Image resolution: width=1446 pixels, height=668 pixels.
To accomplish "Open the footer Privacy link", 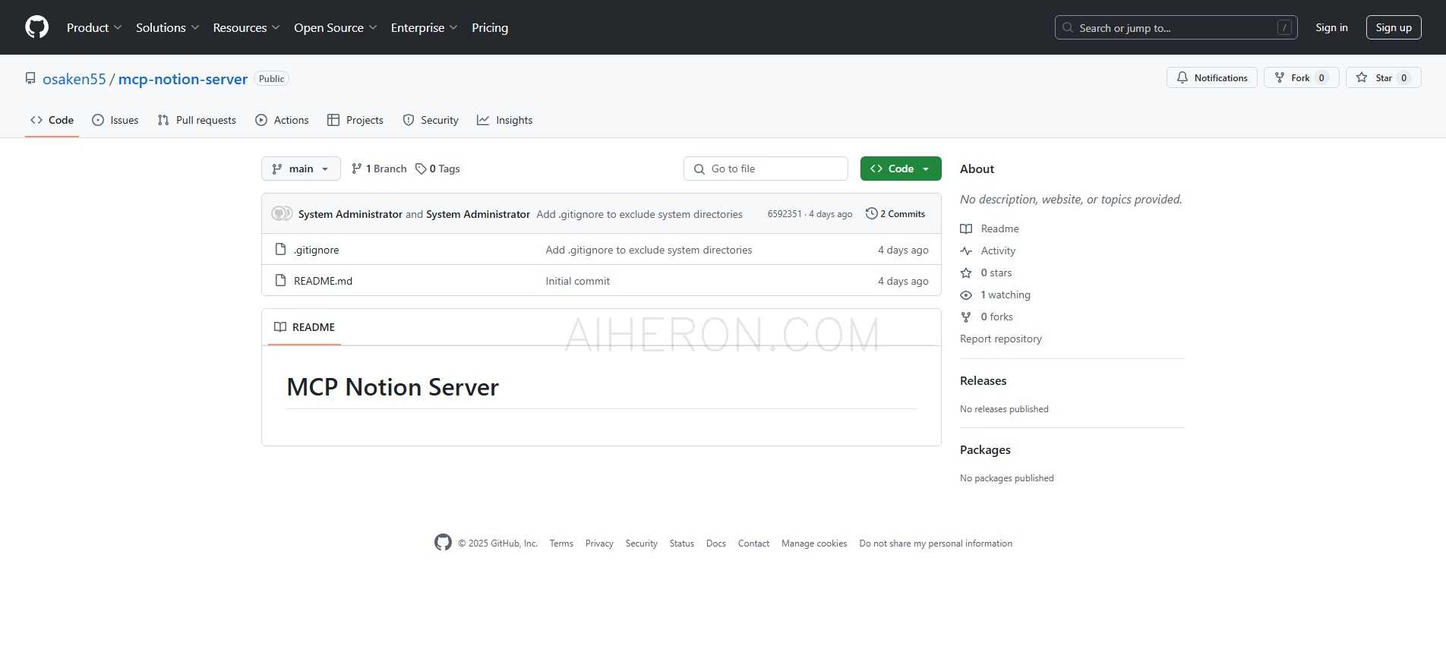I will pyautogui.click(x=599, y=544).
